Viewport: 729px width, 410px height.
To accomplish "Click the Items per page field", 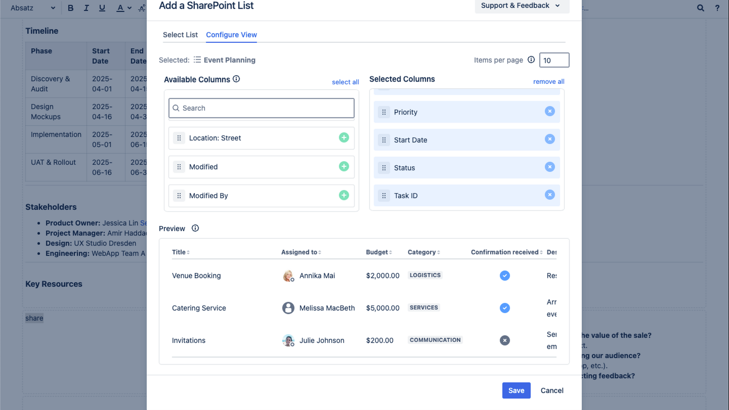I will click(554, 60).
